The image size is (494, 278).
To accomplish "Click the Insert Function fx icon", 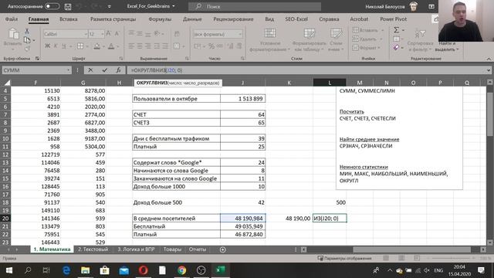I will pyautogui.click(x=118, y=70).
